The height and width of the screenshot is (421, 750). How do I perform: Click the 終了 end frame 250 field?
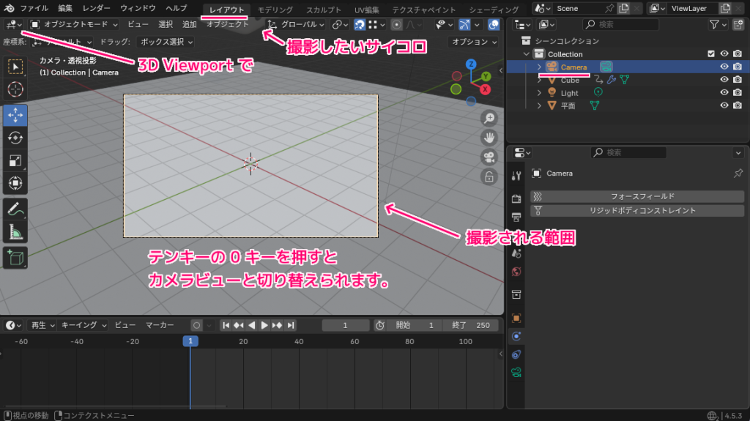(471, 325)
